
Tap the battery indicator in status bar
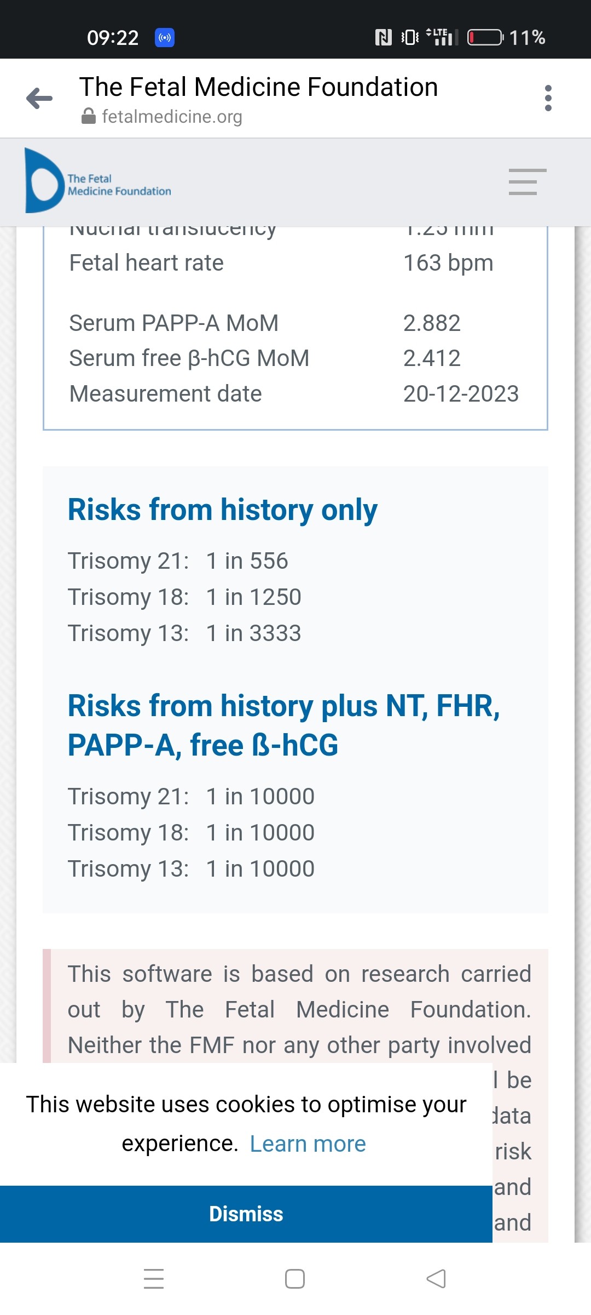[485, 37]
